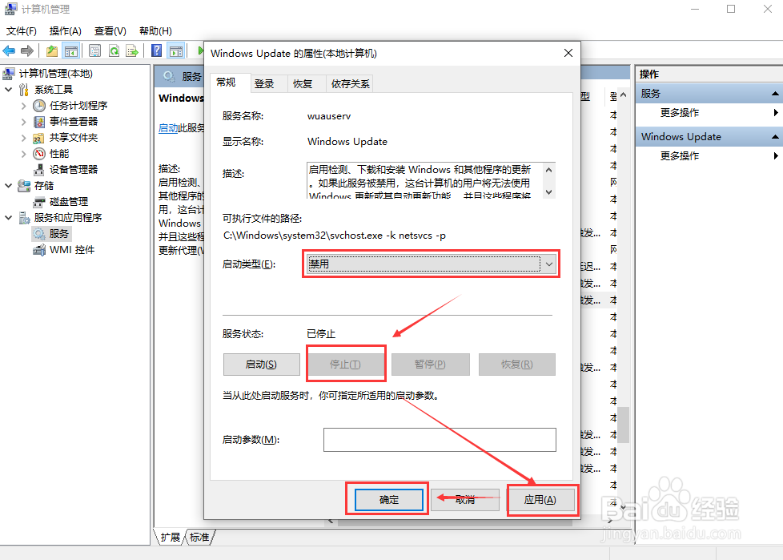Click the 存储 storage icon
This screenshot has height=560, width=783.
(x=24, y=186)
